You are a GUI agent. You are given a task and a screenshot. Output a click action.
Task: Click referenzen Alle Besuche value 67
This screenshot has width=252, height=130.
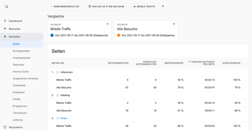click(x=127, y=88)
